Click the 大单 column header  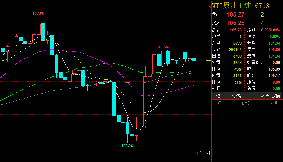[274, 103]
